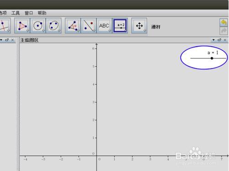Select the Move Graphics View tool
The height and width of the screenshot is (171, 229).
tap(139, 26)
